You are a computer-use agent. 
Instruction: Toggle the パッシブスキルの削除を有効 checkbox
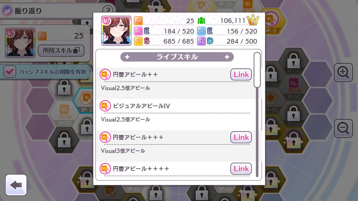pyautogui.click(x=10, y=72)
